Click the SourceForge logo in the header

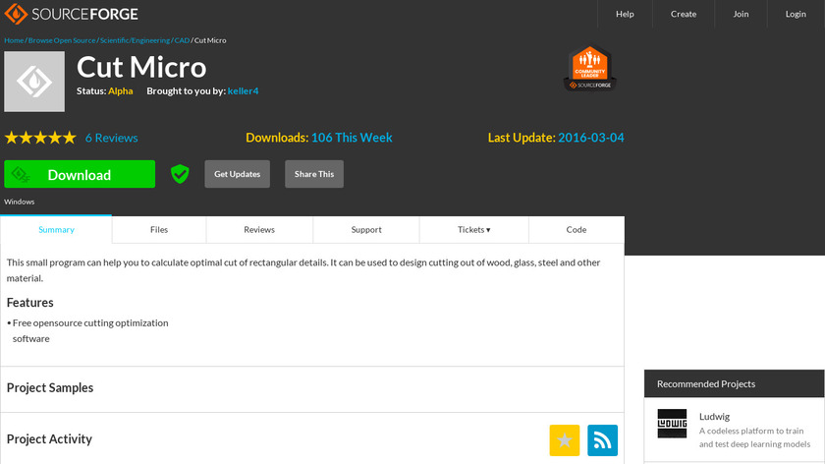[71, 14]
